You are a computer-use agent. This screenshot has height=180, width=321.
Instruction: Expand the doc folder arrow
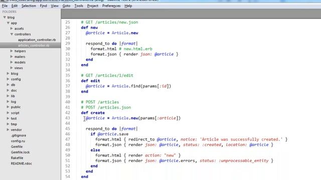click(x=8, y=90)
